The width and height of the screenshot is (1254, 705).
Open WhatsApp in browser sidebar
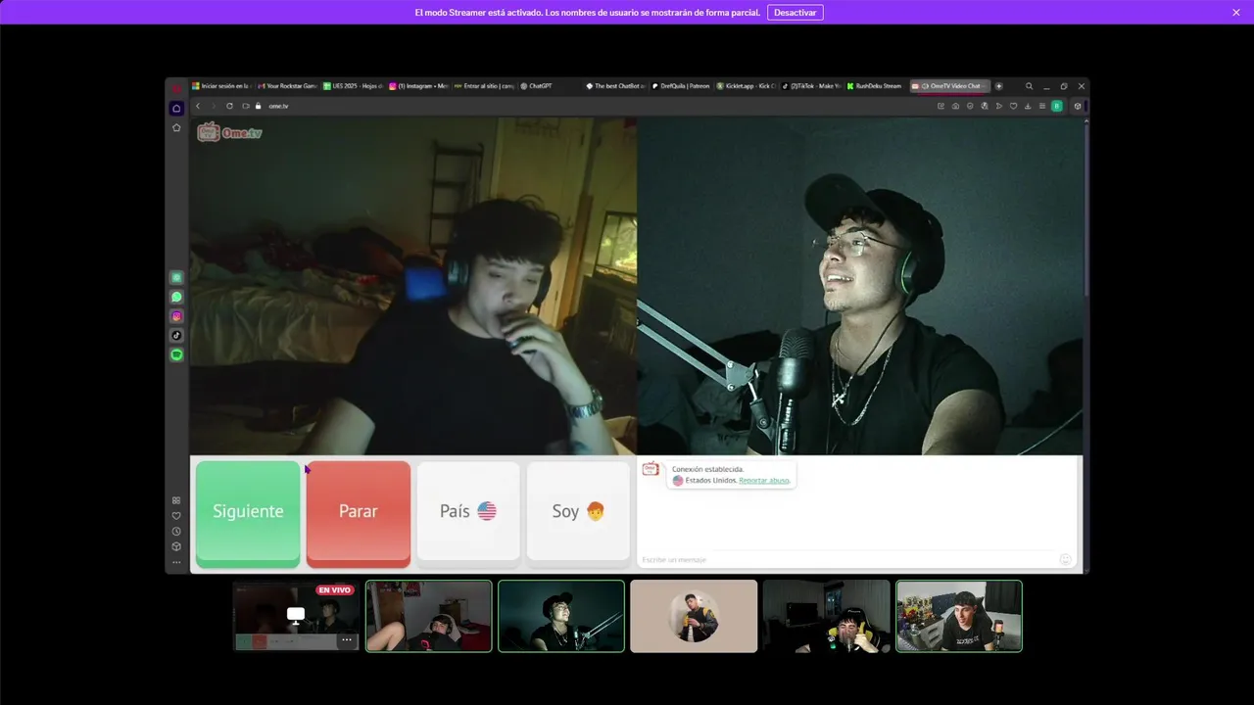tap(176, 297)
